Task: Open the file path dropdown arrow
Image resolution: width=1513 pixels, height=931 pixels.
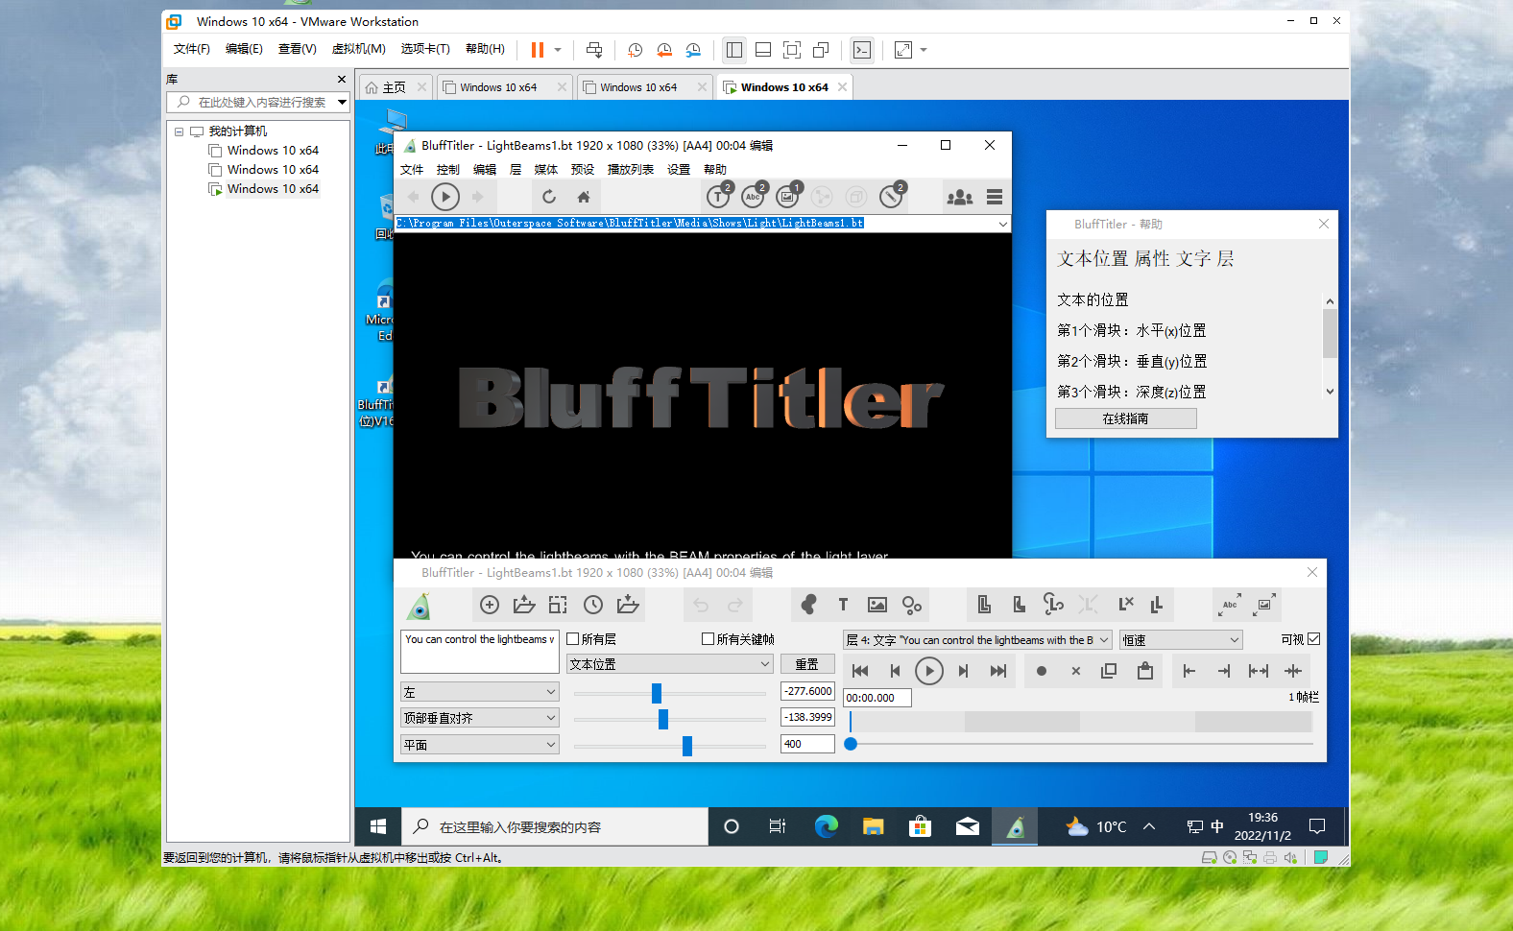Action: [1002, 224]
